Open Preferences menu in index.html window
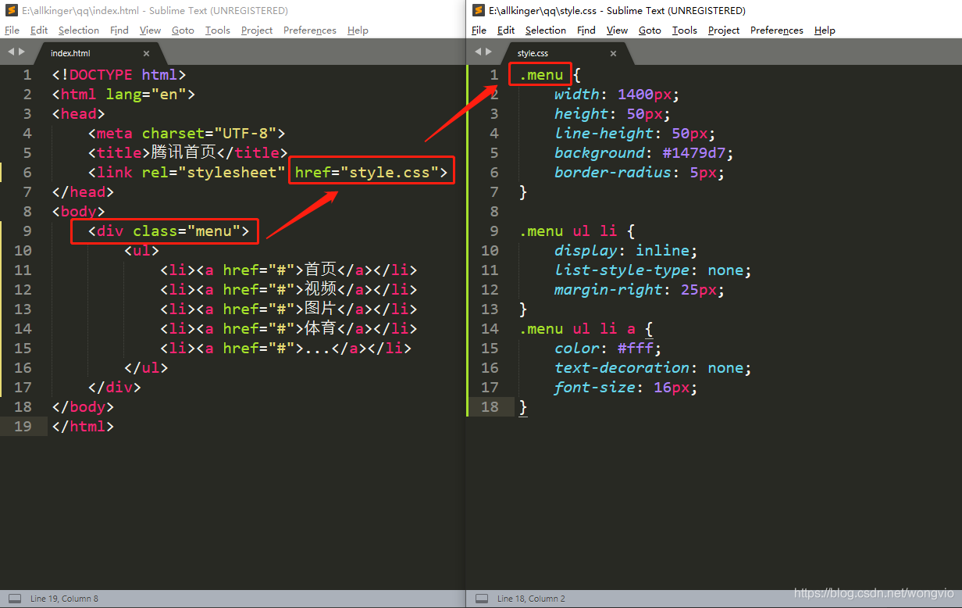This screenshot has height=608, width=962. coord(310,30)
